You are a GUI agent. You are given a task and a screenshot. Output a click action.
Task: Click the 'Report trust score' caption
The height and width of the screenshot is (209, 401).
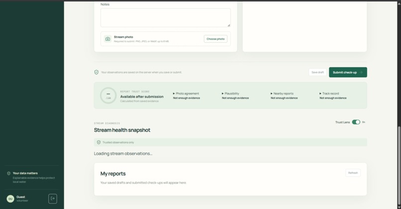click(135, 92)
